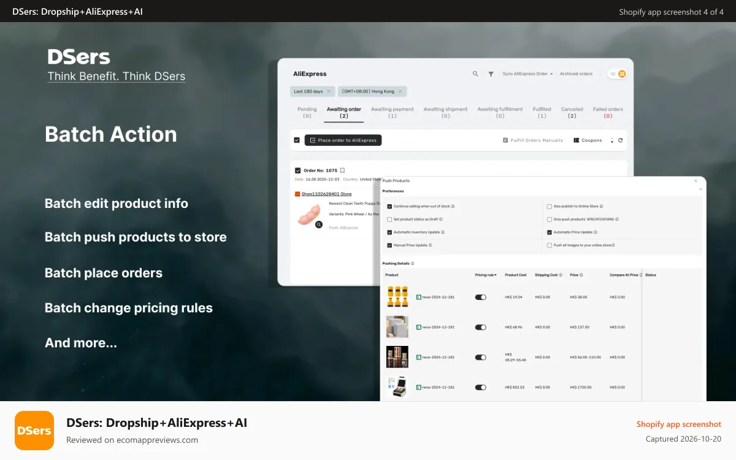Click the info icon next to Set product status as Draft

440,220
